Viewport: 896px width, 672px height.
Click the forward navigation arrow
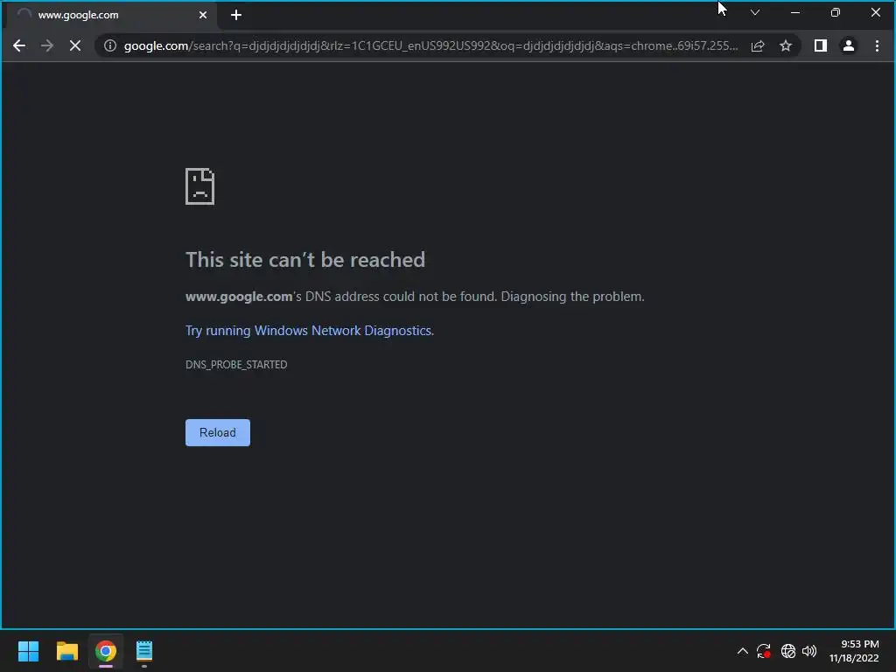tap(47, 45)
